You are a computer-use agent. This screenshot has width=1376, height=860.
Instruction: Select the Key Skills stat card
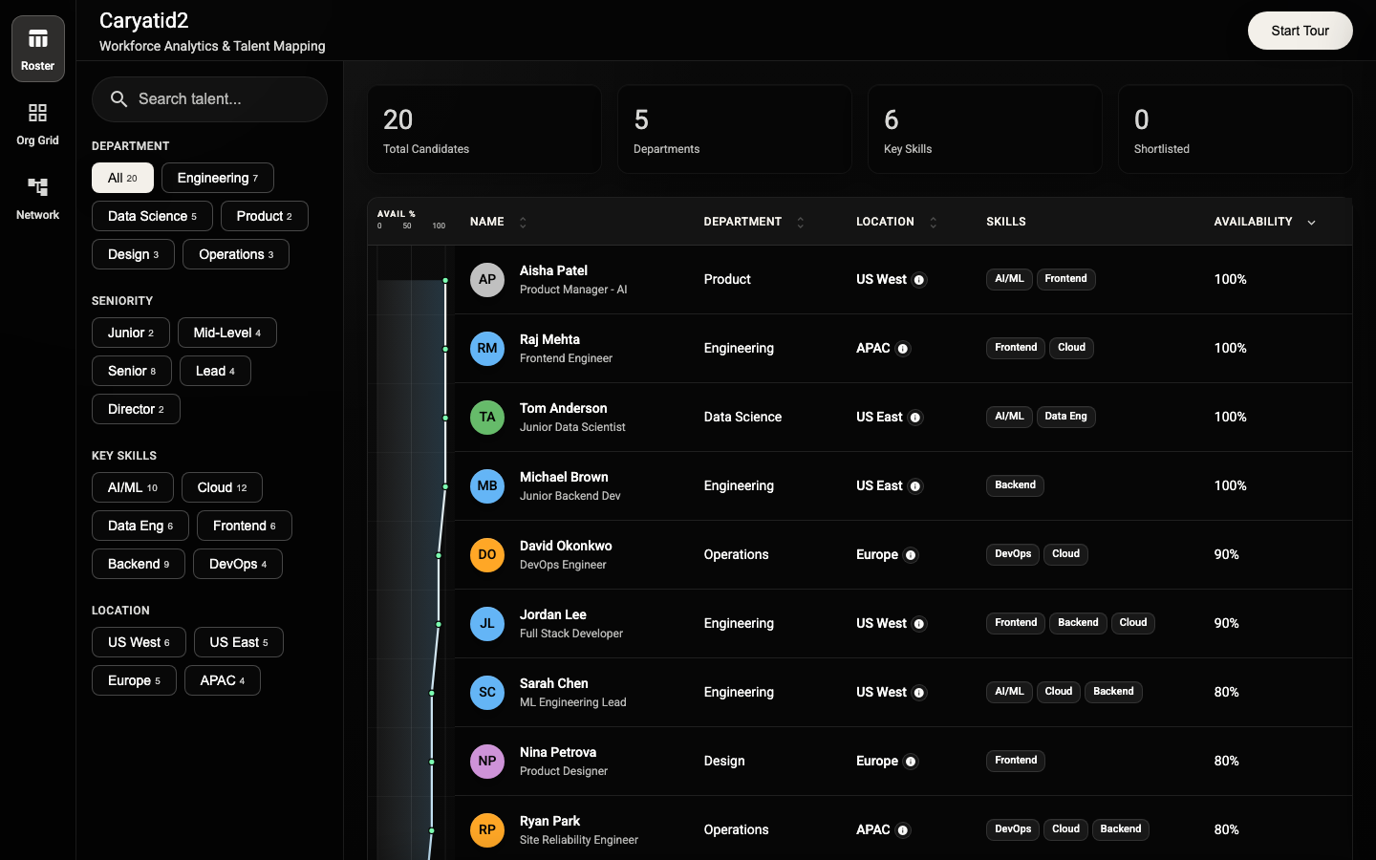tap(985, 129)
